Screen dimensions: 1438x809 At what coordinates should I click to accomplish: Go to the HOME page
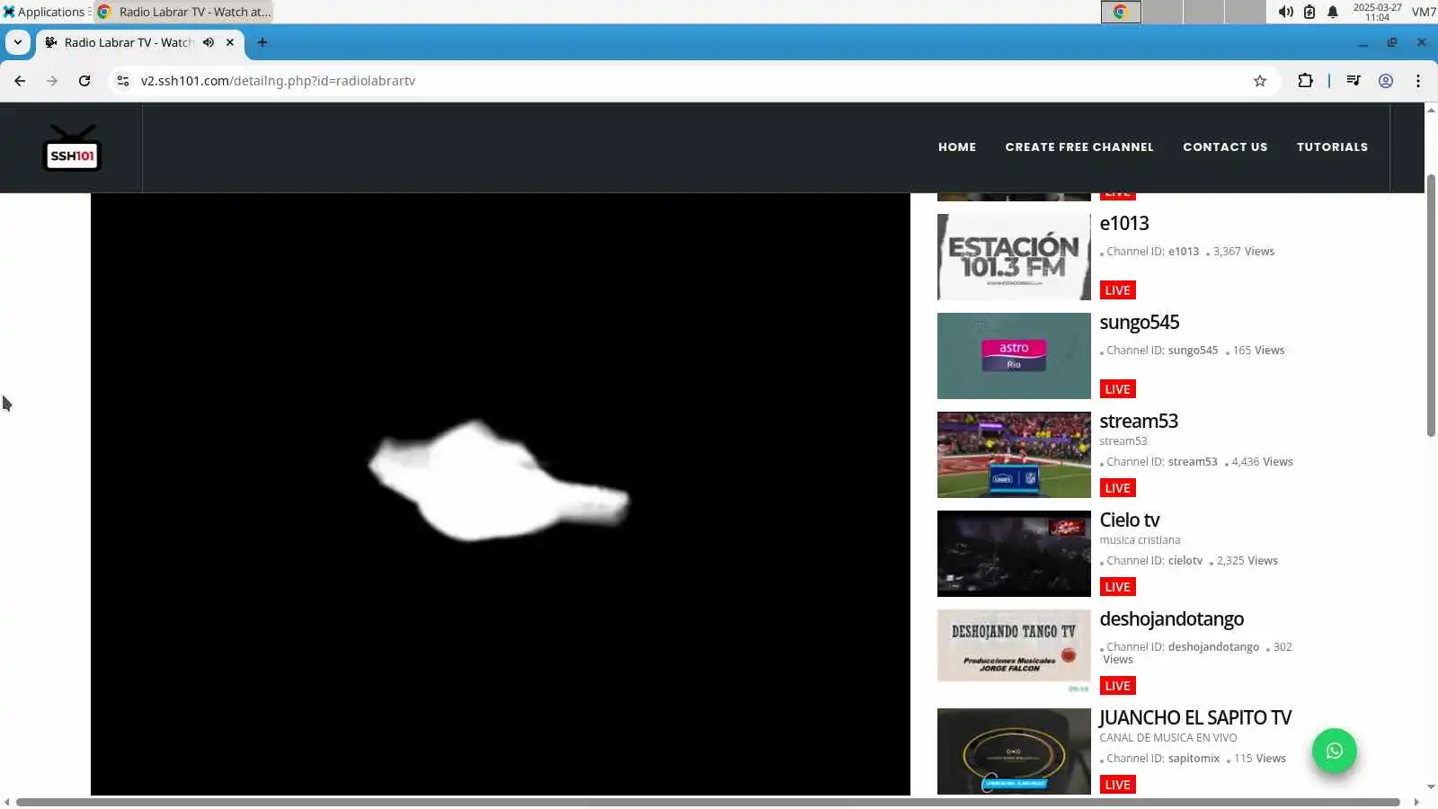(x=957, y=147)
